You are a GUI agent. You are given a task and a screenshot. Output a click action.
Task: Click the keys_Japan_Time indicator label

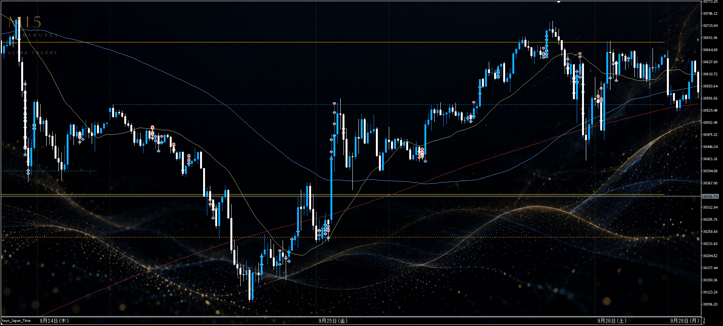click(x=16, y=321)
